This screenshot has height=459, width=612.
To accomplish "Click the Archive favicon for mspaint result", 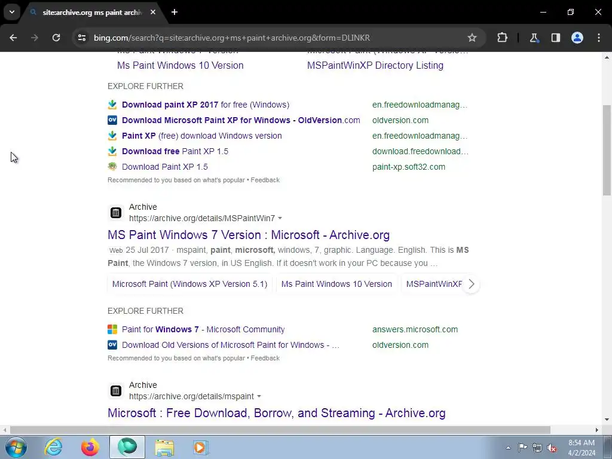I will 116,391.
